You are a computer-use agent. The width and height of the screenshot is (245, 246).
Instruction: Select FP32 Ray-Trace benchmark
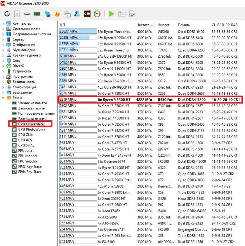(x=30, y=166)
